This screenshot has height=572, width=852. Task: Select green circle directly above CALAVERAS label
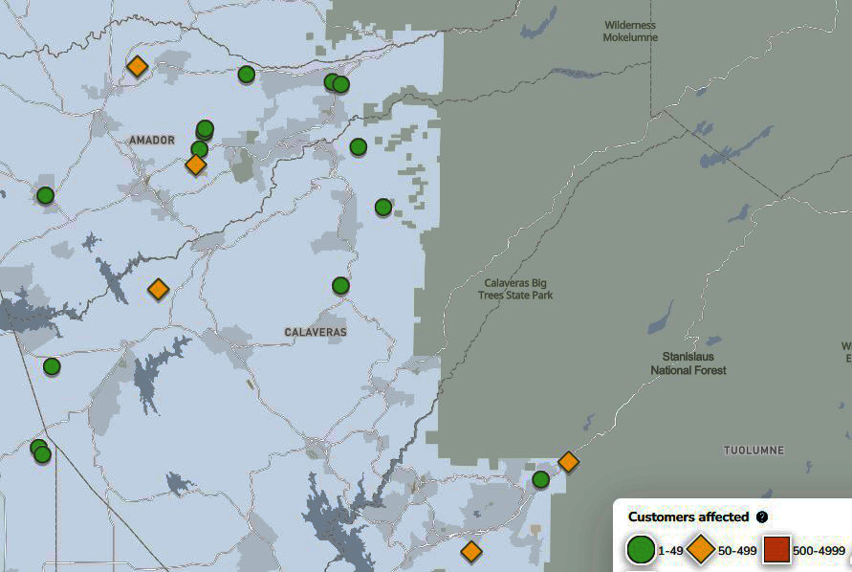340,285
